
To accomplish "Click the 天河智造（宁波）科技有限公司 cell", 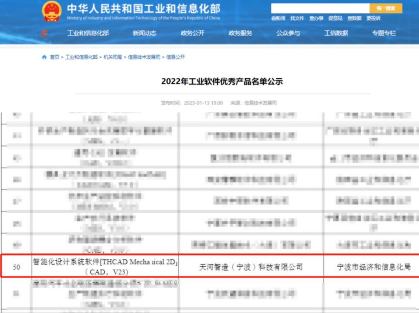I will pos(251,267).
